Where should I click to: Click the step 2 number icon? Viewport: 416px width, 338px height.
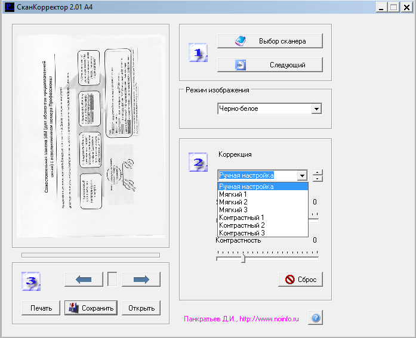[x=198, y=162]
